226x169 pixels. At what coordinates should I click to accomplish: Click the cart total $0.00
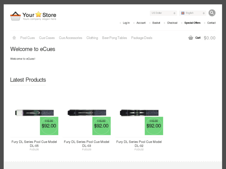210,38
